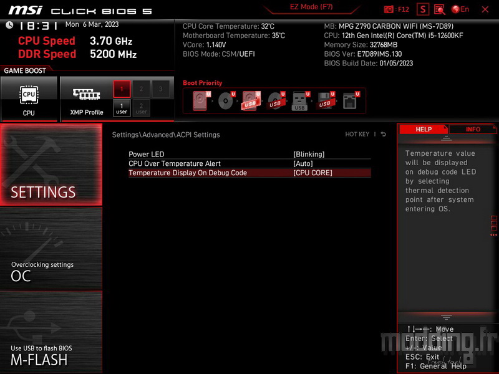
Task: Take a screenshot with the F12 camera icon
Action: click(x=396, y=9)
